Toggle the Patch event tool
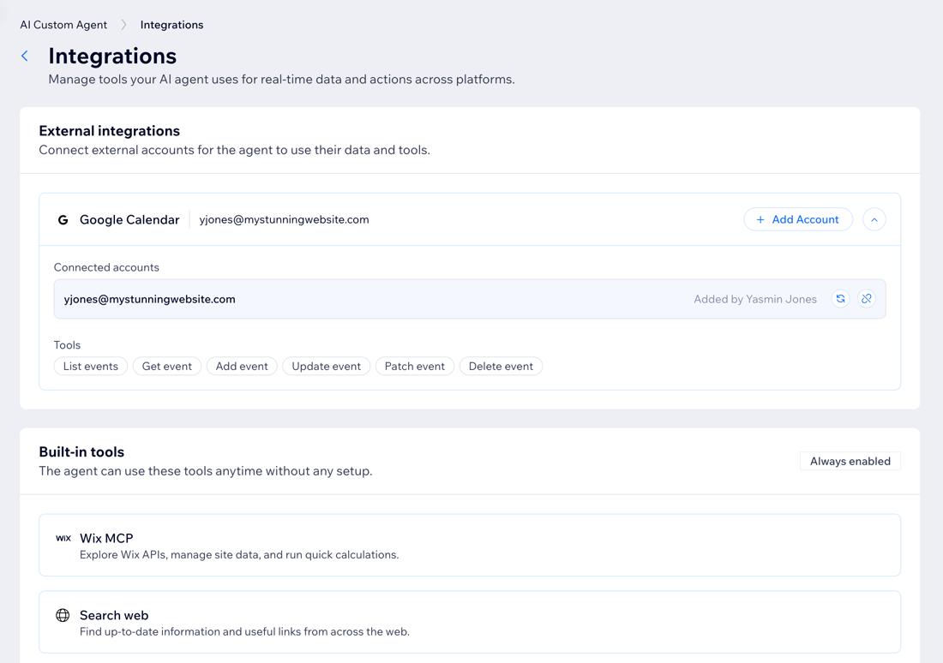 [x=414, y=366]
